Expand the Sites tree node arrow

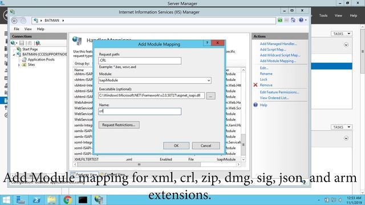(19, 65)
